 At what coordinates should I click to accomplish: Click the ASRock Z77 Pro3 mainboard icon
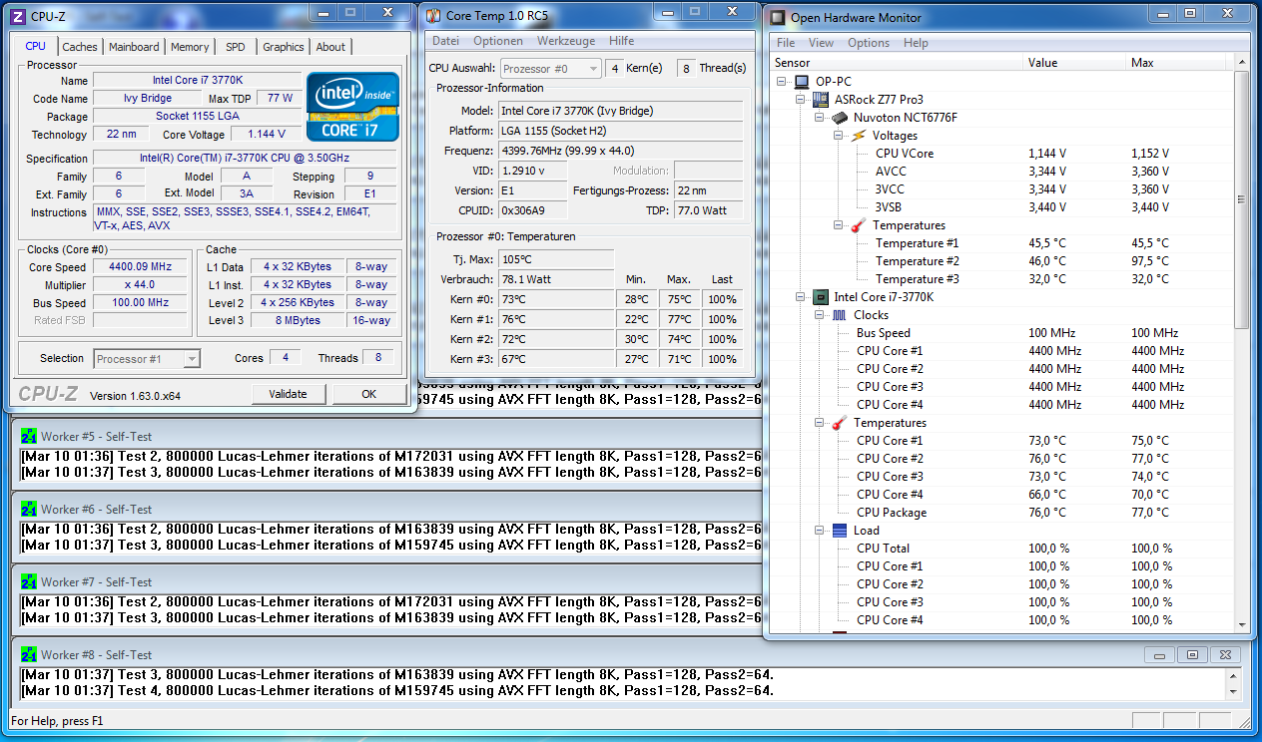pos(820,100)
